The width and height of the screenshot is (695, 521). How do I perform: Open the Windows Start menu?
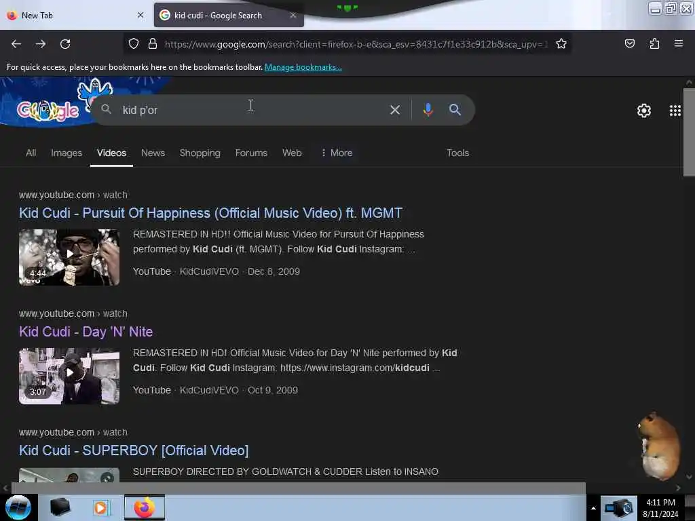tap(18, 507)
